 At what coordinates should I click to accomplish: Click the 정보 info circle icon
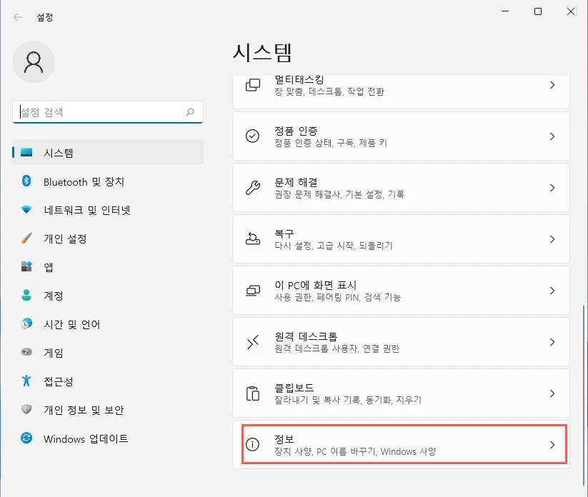pyautogui.click(x=252, y=445)
